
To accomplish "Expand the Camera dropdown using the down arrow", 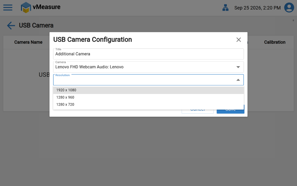I will click(x=238, y=67).
